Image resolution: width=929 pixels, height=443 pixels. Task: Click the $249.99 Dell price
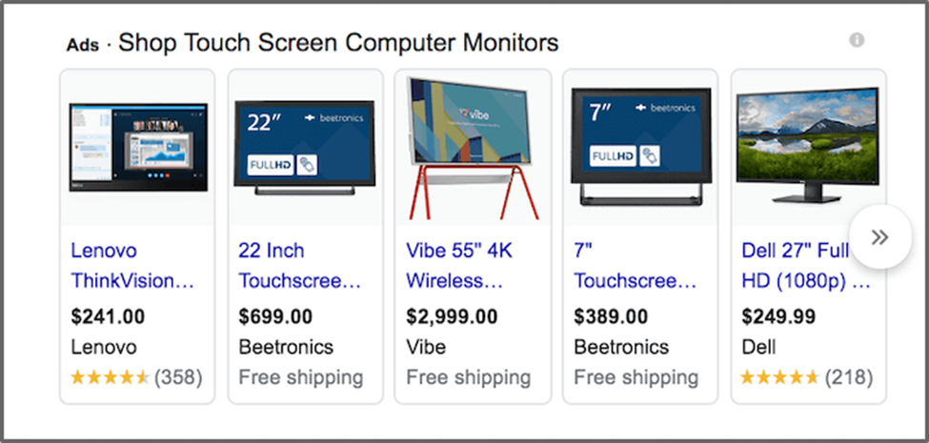(778, 315)
